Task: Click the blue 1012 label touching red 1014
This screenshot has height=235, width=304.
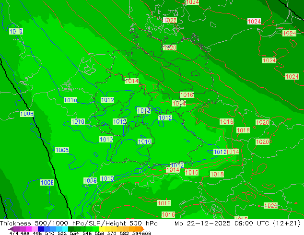Action: (x=220, y=152)
